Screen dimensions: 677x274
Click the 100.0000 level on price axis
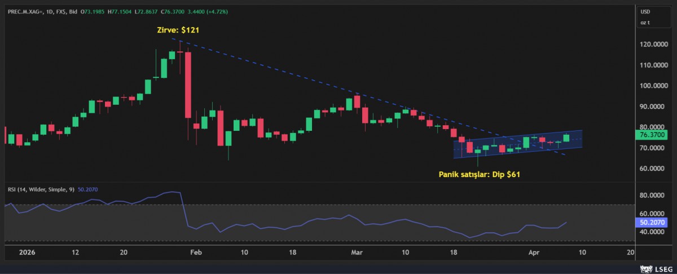point(652,86)
